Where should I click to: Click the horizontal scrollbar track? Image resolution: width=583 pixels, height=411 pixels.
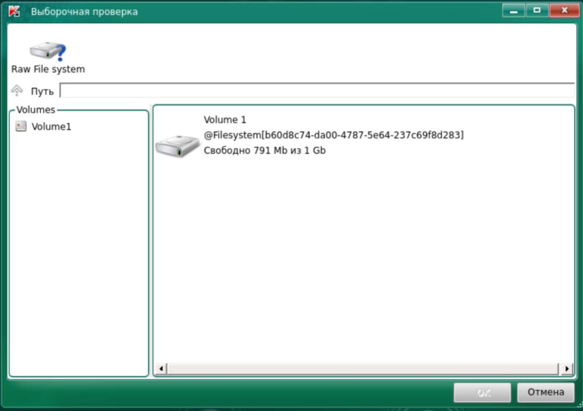(x=363, y=368)
